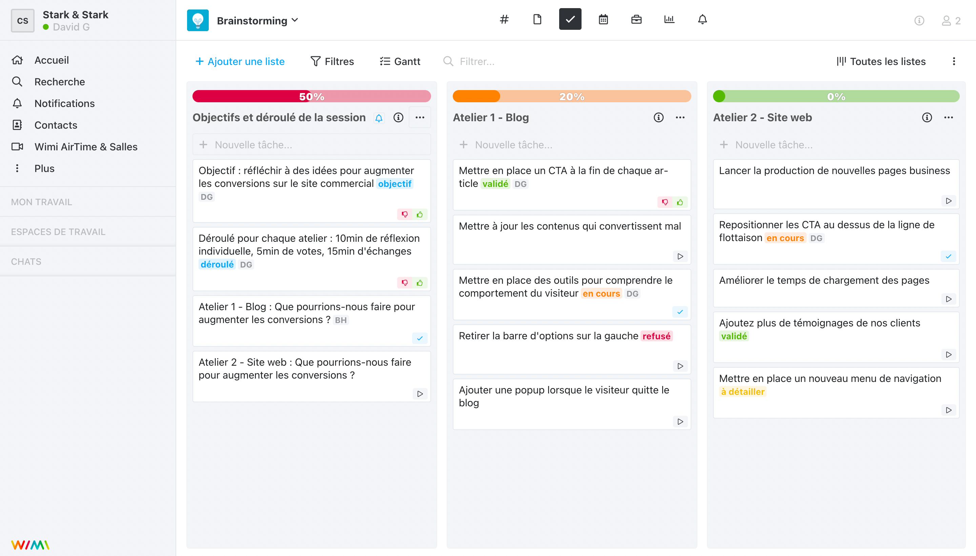Open the Filtres button
This screenshot has height=556, width=976.
332,61
